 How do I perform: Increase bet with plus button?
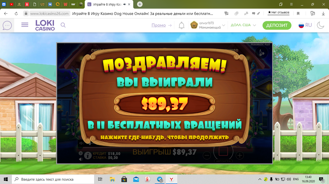point(240,156)
